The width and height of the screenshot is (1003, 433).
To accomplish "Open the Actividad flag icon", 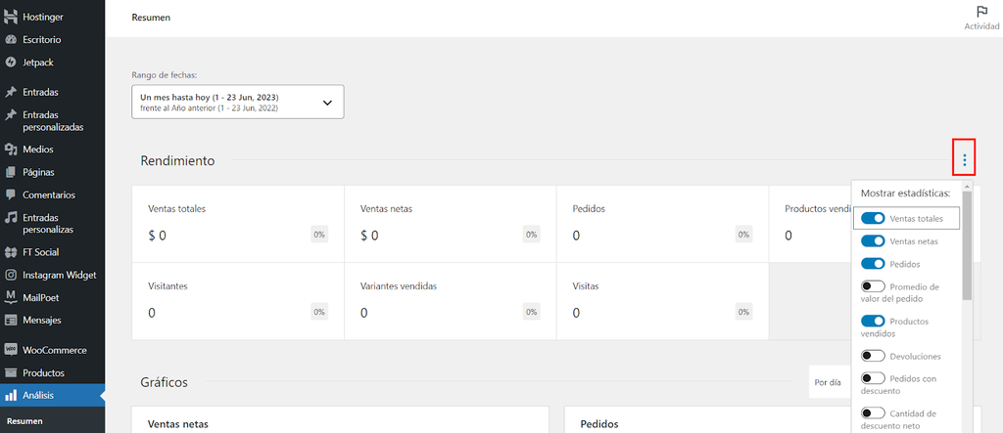I will [x=981, y=12].
